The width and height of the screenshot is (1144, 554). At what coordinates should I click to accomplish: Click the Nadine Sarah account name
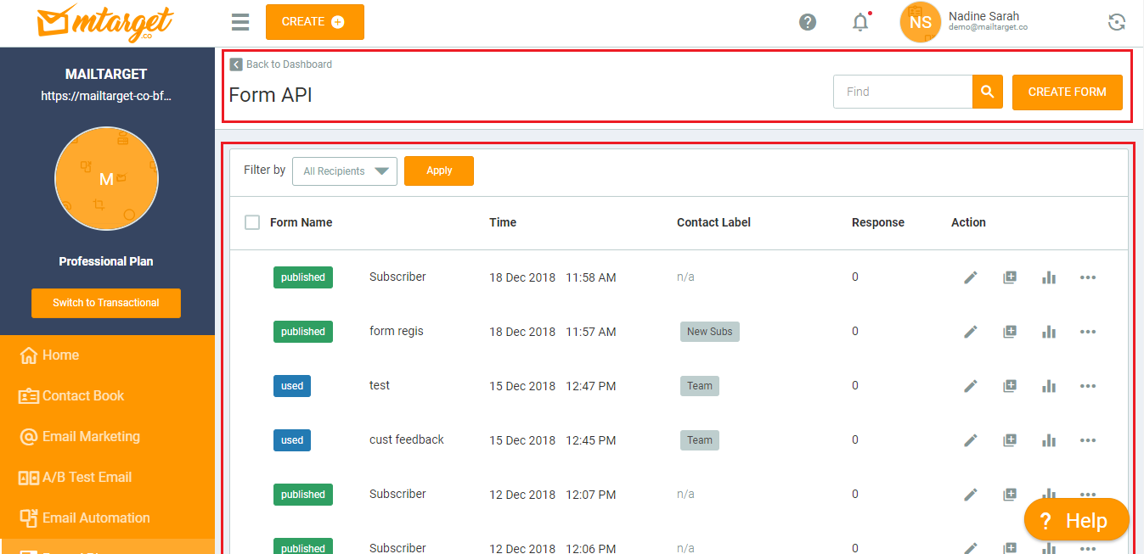pyautogui.click(x=983, y=16)
